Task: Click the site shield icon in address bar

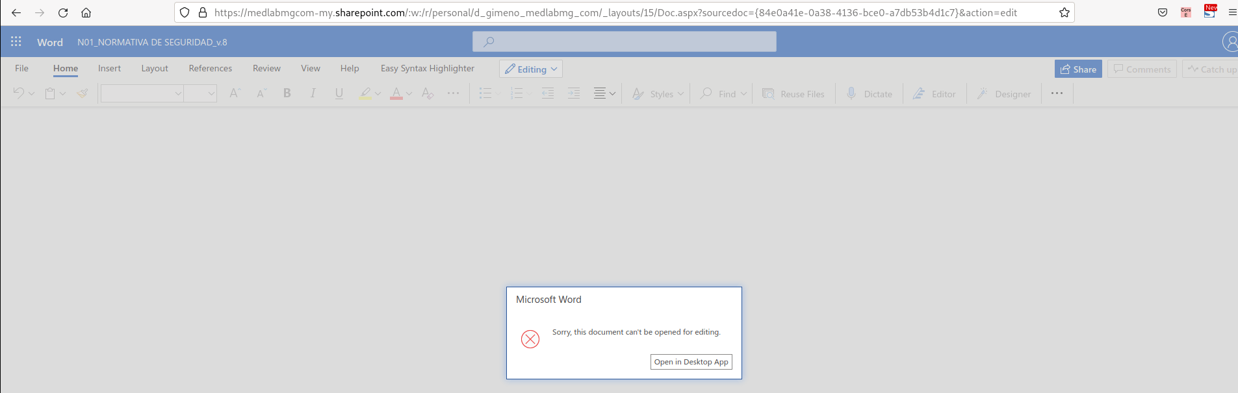Action: coord(185,12)
